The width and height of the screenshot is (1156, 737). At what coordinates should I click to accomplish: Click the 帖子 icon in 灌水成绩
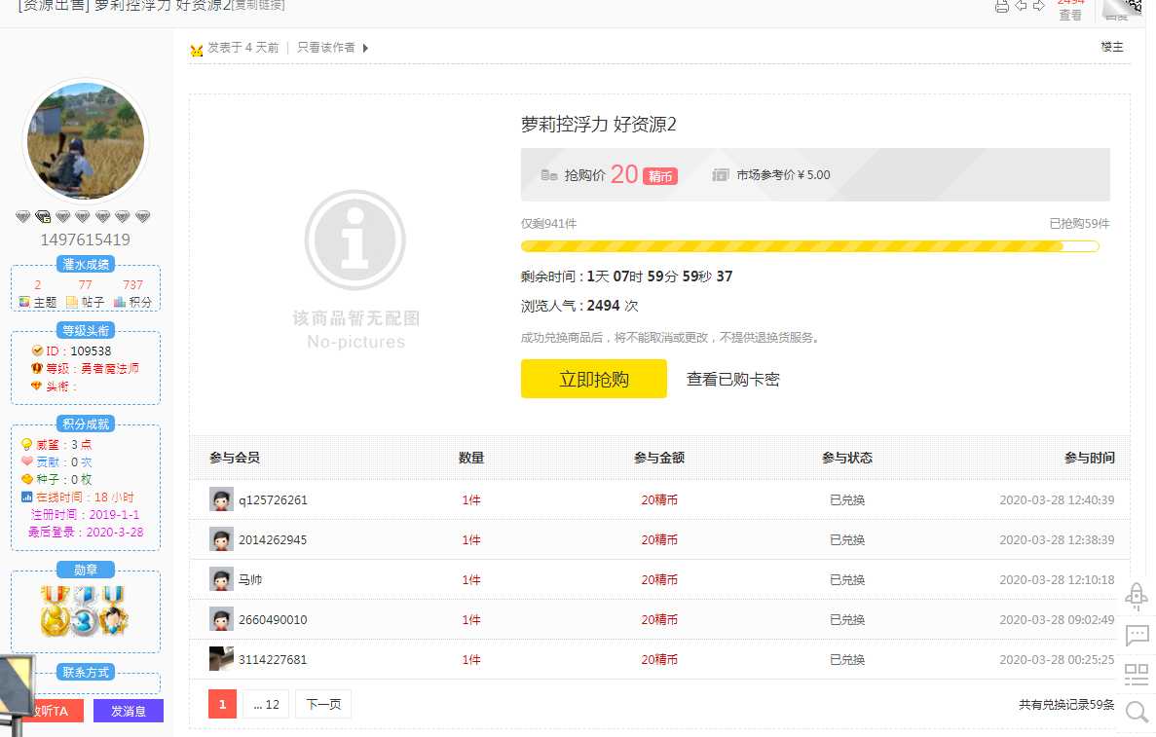pyautogui.click(x=71, y=302)
